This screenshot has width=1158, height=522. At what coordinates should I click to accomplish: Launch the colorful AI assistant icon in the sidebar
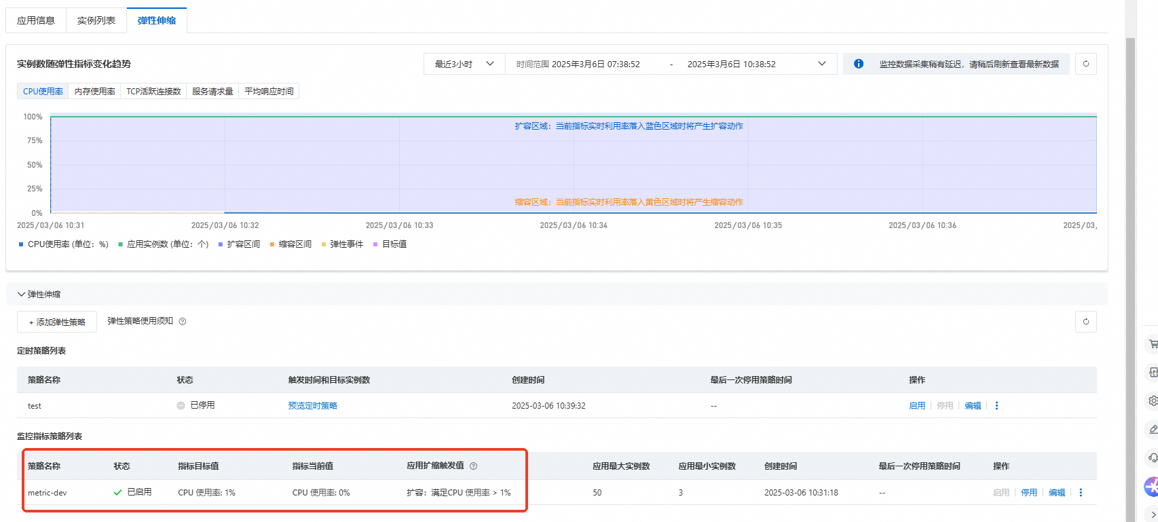point(1151,486)
